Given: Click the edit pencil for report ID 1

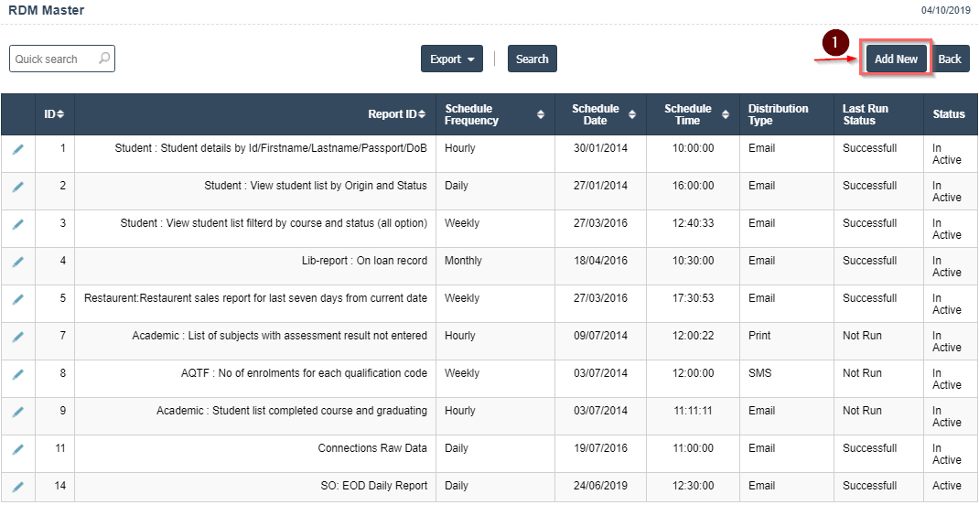Looking at the screenshot, I should click(x=17, y=149).
